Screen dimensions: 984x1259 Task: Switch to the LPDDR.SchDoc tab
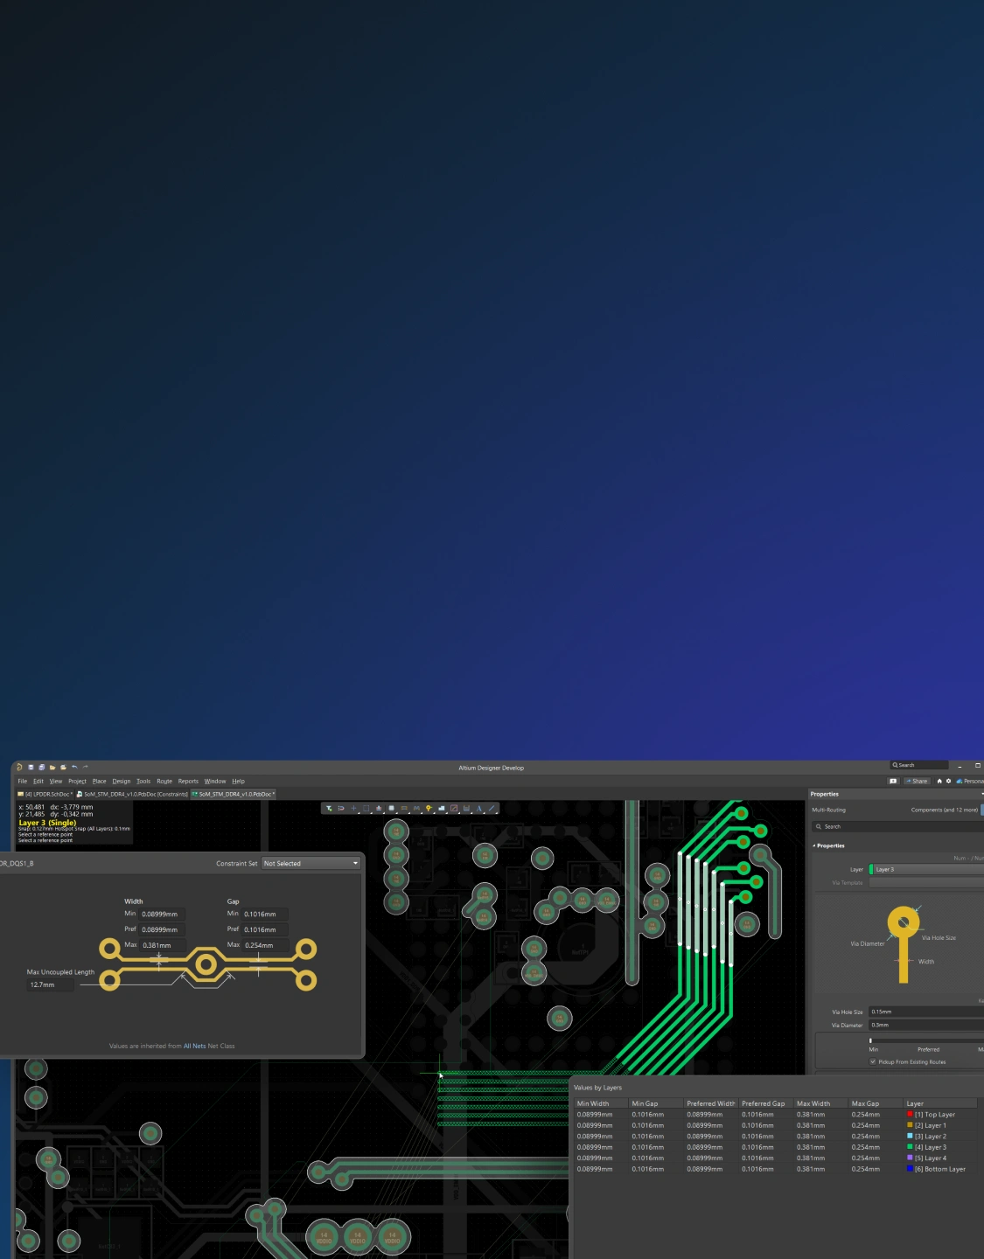coord(45,795)
